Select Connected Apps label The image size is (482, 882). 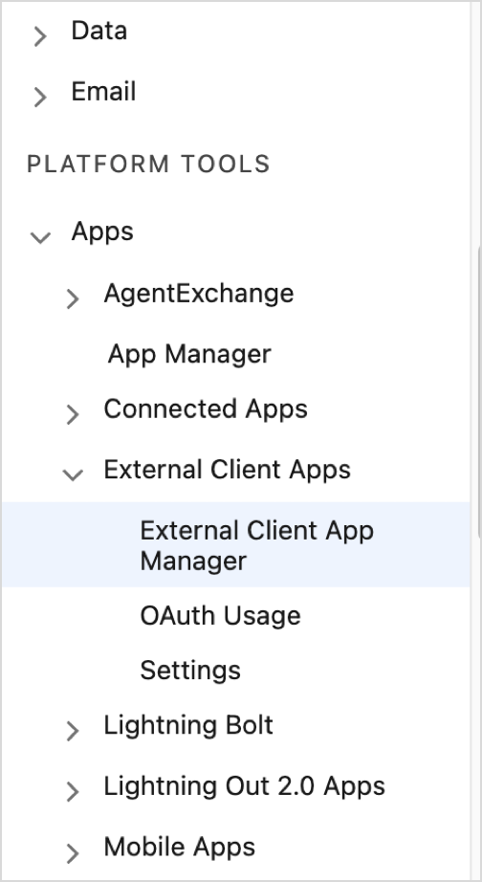206,408
